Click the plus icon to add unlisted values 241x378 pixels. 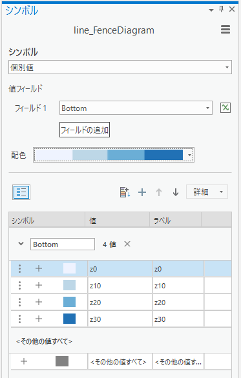(x=142, y=192)
